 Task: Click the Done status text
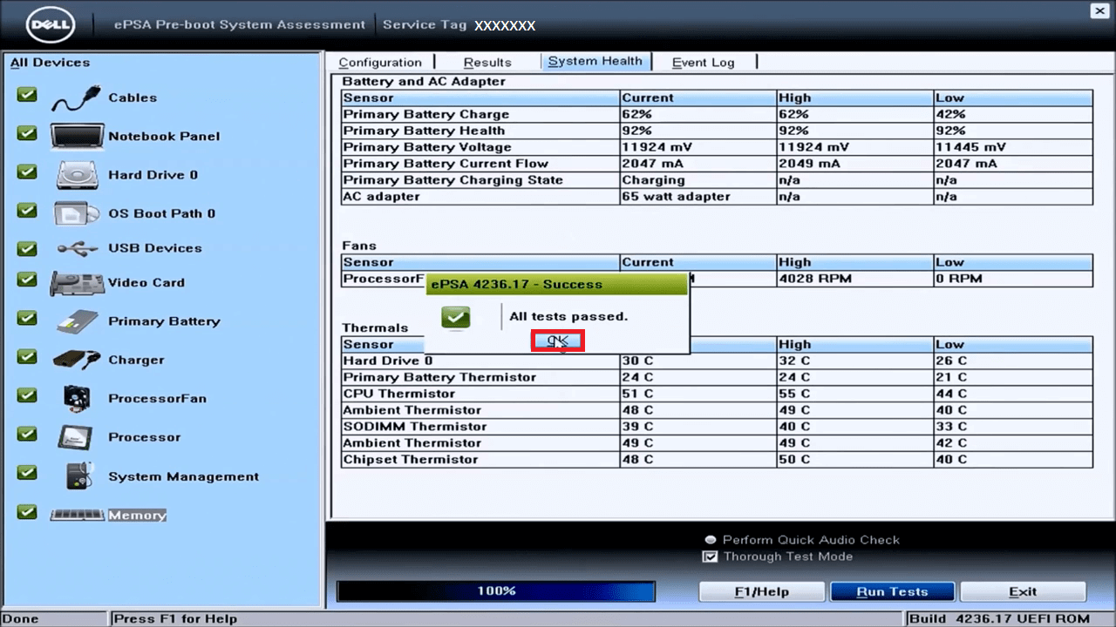click(x=21, y=618)
